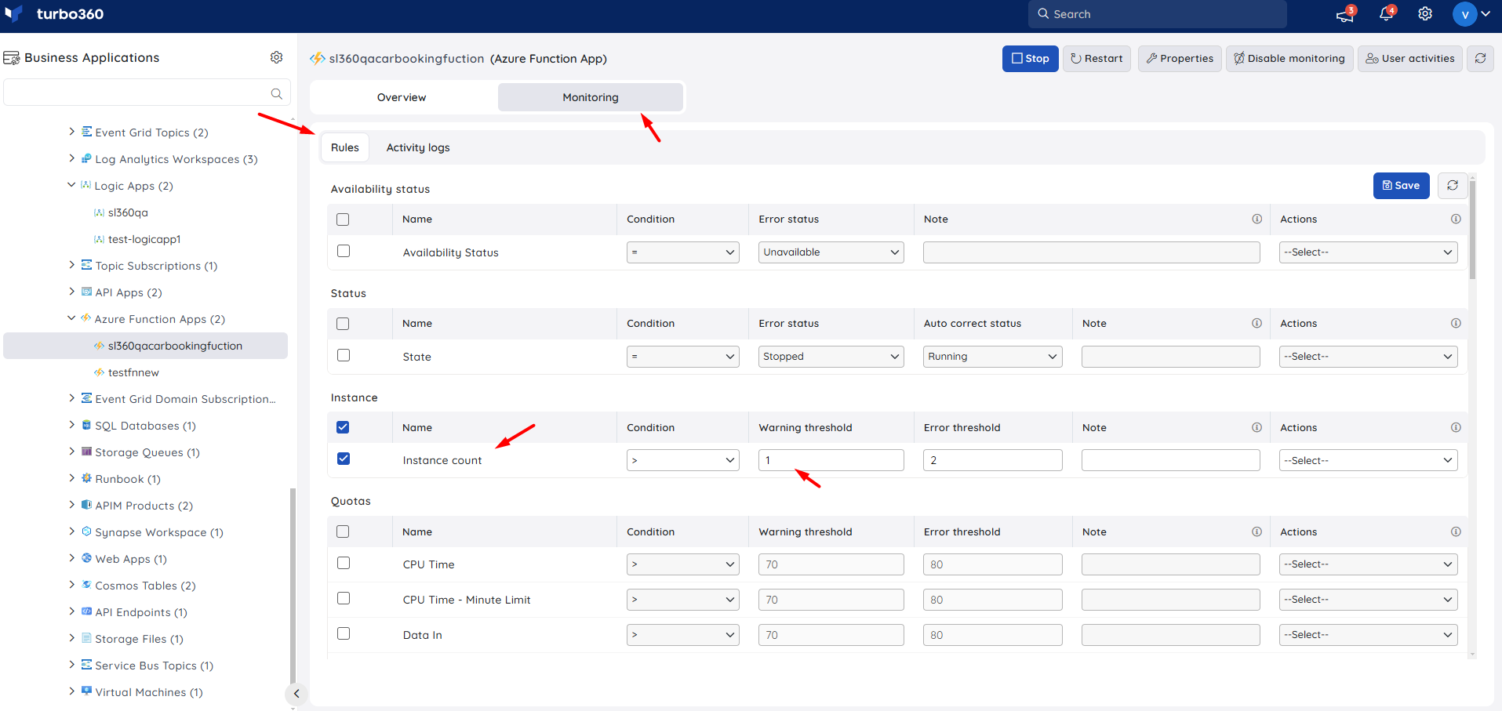Open User activities
This screenshot has height=711, width=1502.
click(x=1410, y=59)
